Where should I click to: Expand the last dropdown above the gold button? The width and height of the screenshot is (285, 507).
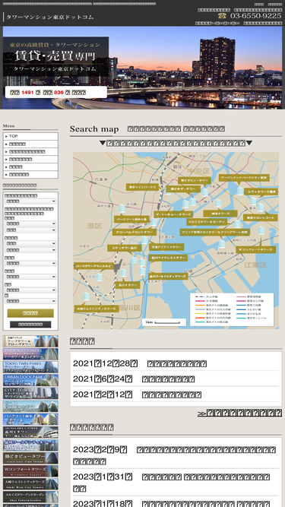tap(30, 301)
